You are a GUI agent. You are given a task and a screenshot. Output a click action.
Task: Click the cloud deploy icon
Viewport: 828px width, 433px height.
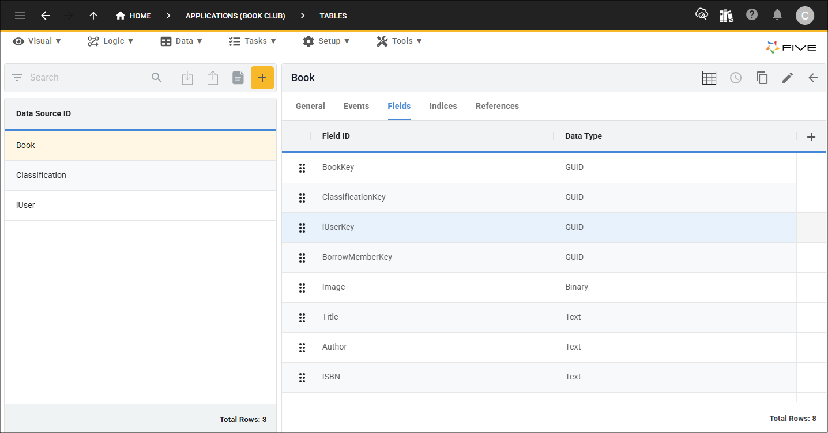pyautogui.click(x=701, y=15)
